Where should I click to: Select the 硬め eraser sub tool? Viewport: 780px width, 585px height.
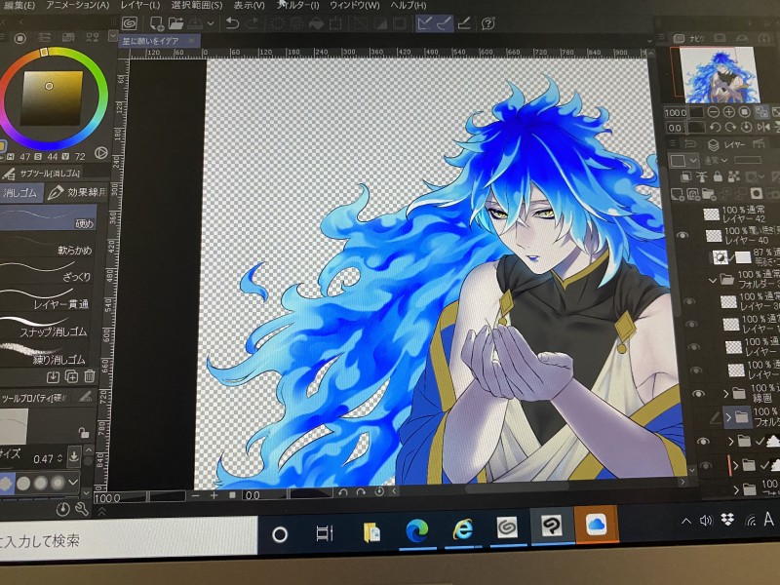48,218
